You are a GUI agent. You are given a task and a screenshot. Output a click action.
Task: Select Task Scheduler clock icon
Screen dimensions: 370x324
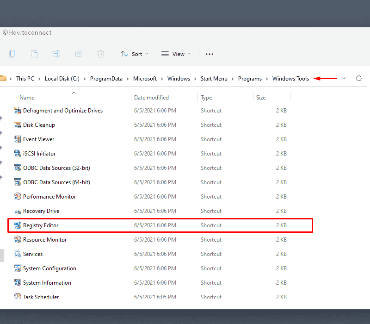click(x=17, y=296)
